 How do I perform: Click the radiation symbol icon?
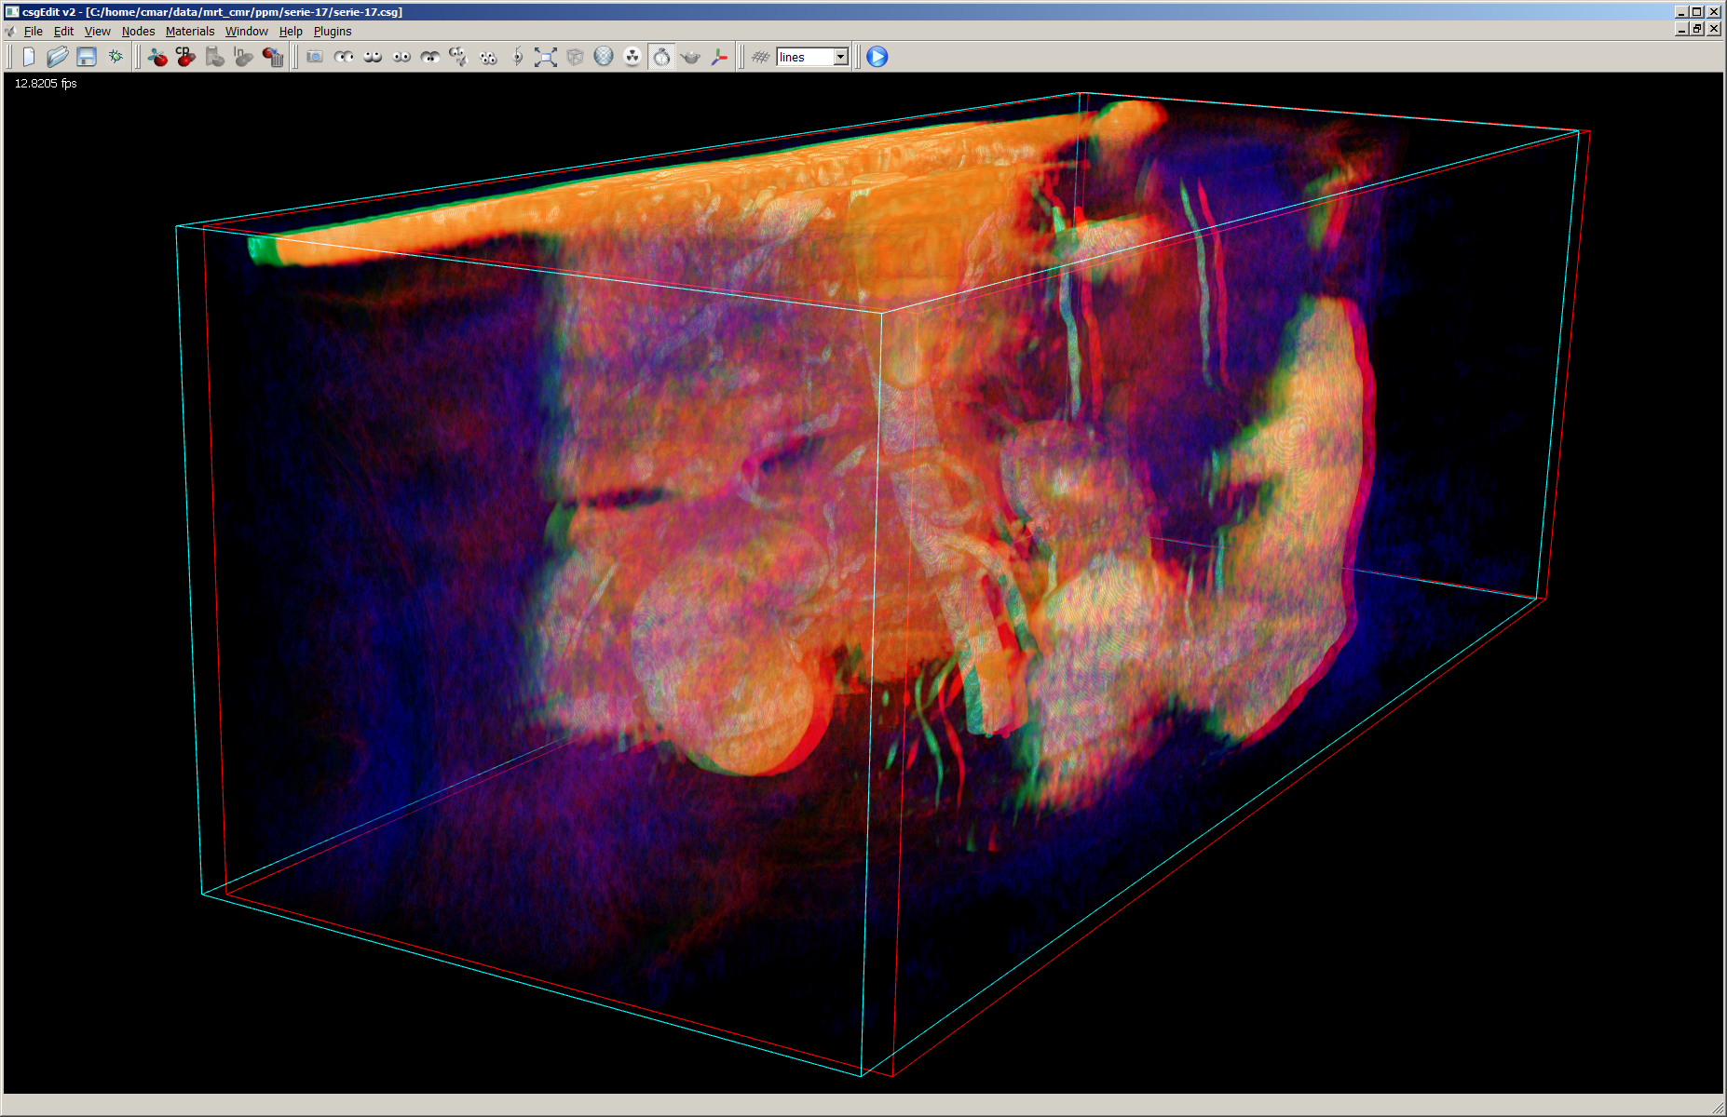point(632,57)
